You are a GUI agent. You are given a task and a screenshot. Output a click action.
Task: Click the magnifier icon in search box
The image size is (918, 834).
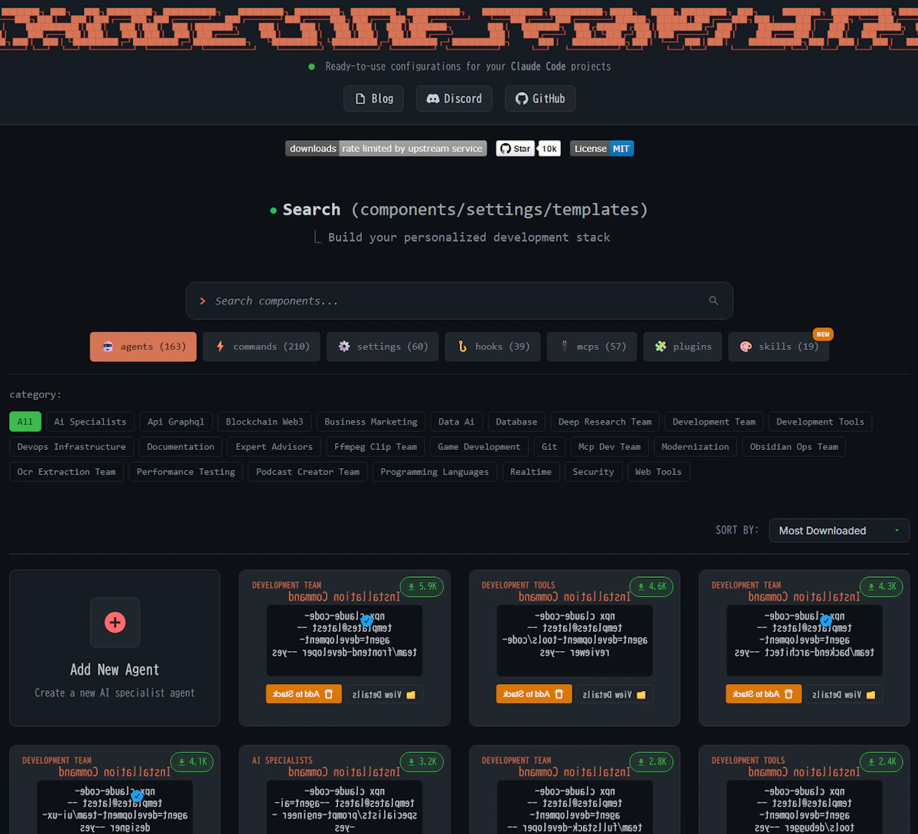(714, 301)
